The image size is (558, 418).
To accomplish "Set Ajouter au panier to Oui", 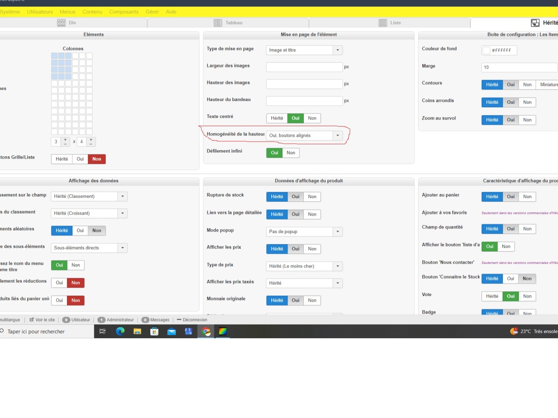I will [x=511, y=197].
